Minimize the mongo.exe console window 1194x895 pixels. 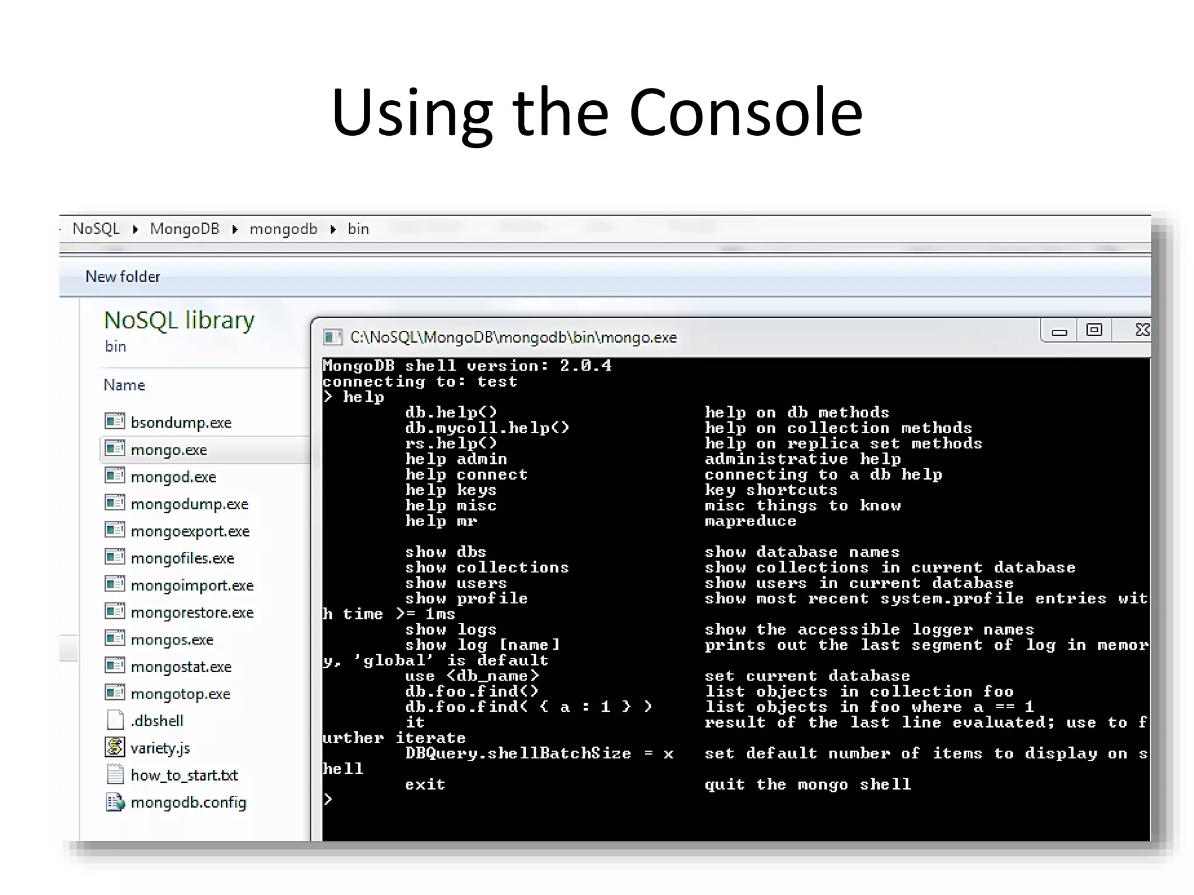[x=1059, y=331]
